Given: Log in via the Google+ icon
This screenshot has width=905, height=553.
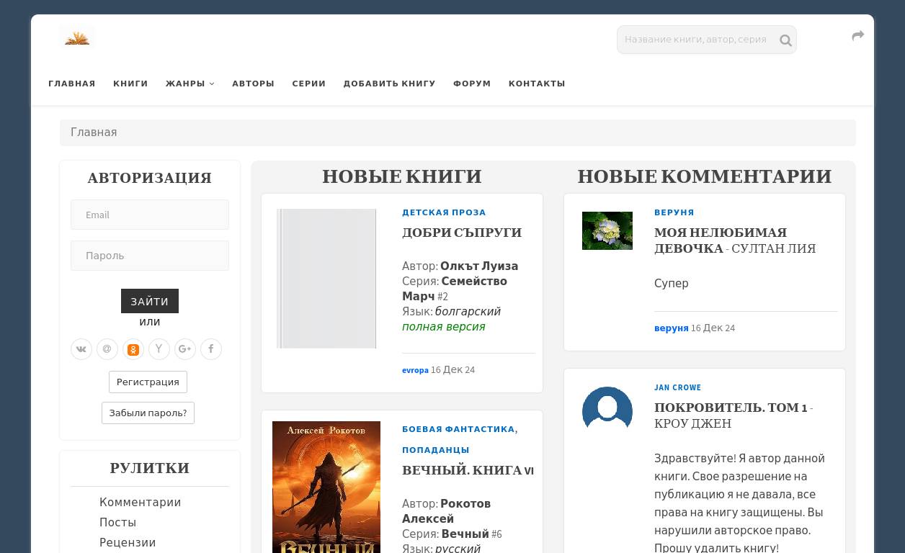Looking at the screenshot, I should pyautogui.click(x=185, y=349).
